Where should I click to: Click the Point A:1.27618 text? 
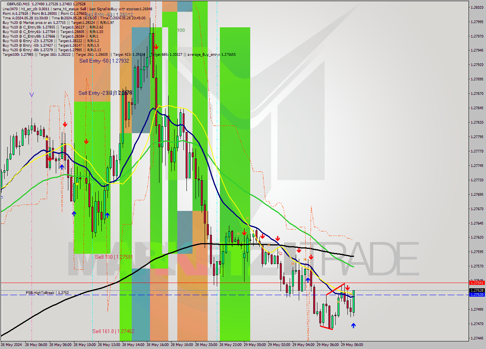(15, 13)
